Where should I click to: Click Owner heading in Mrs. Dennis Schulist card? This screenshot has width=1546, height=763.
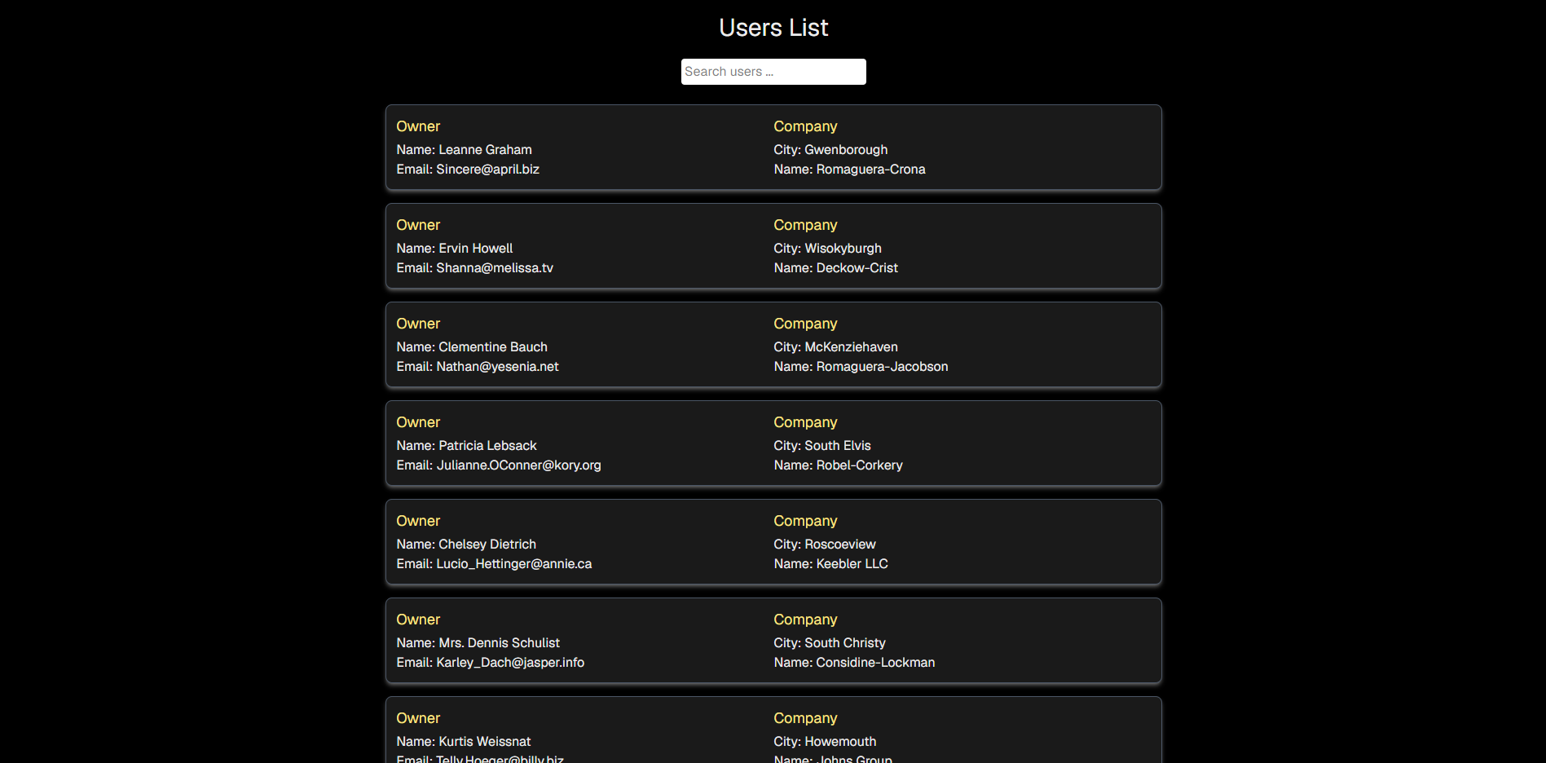point(418,620)
